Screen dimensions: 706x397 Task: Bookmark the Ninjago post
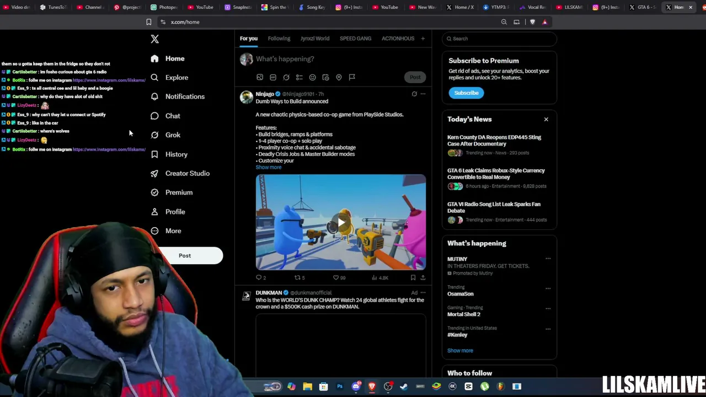tap(413, 278)
